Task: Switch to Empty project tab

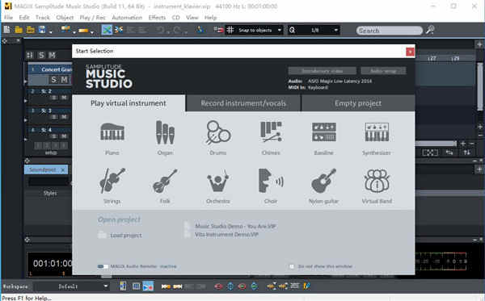Action: [x=358, y=103]
